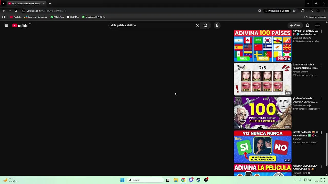Open the Conversor de audio bookmark
Viewport: 328px width, 184px height.
(x=36, y=17)
